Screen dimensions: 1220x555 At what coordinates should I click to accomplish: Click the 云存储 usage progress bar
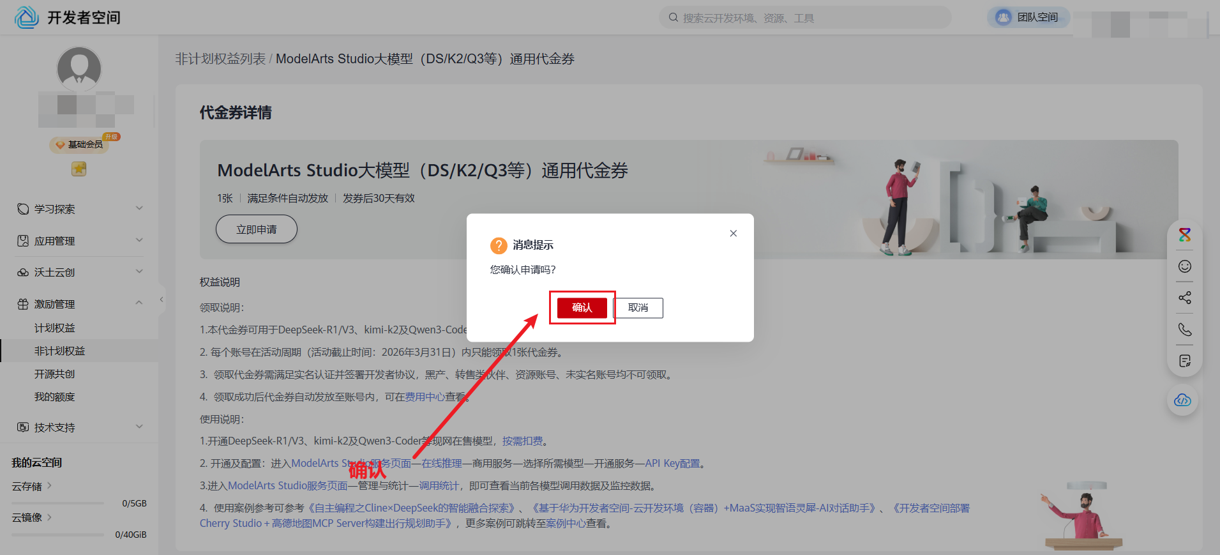click(58, 503)
